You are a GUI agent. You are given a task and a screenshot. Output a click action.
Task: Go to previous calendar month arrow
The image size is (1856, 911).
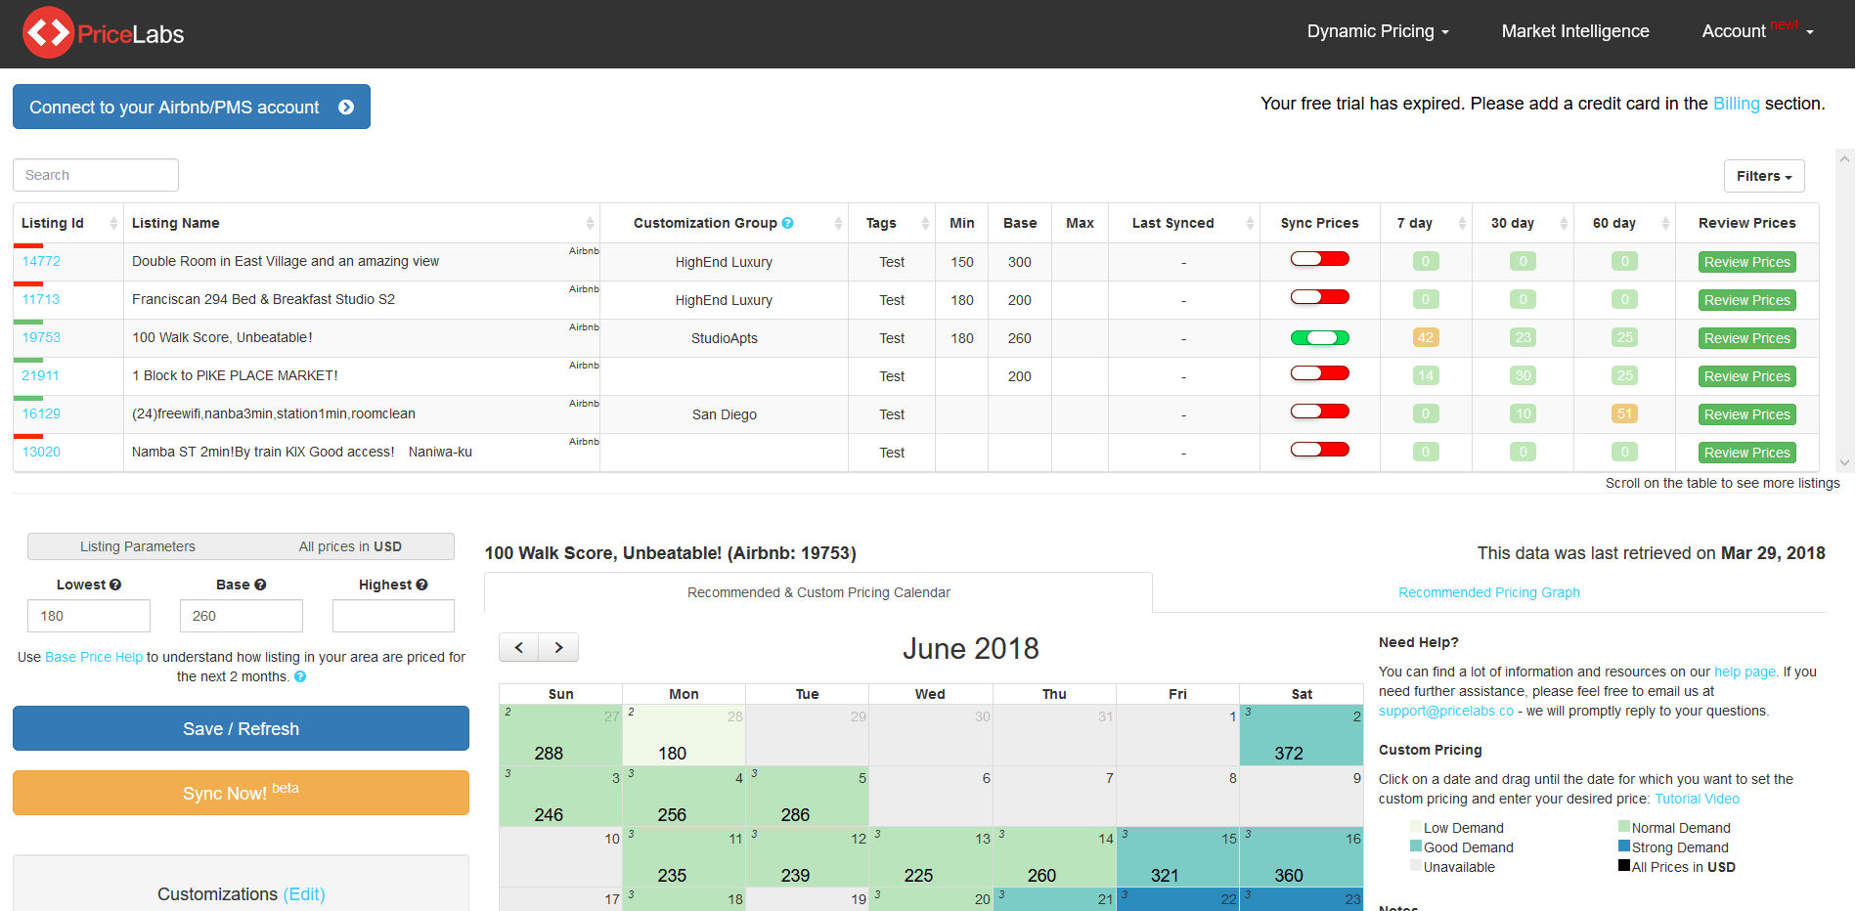[x=519, y=647]
